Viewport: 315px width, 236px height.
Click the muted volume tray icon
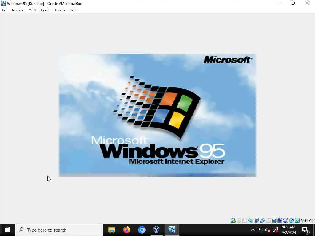(x=268, y=230)
